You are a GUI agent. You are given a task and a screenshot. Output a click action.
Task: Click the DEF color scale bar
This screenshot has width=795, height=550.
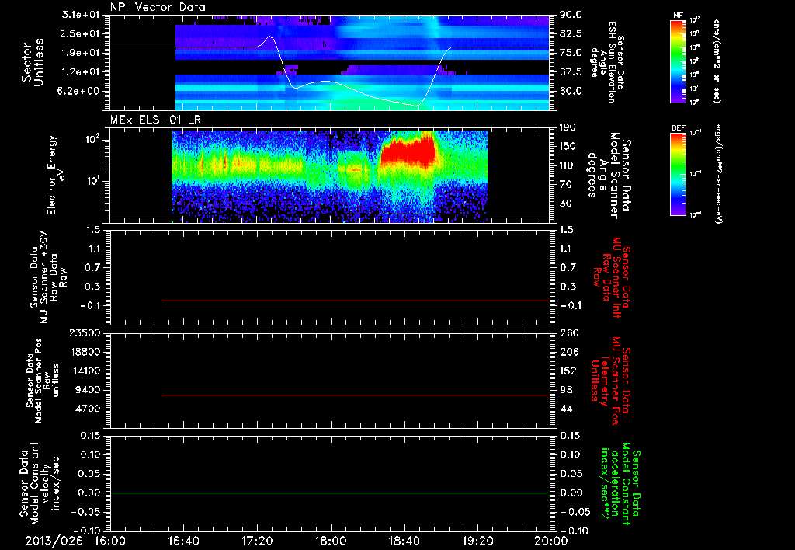click(x=678, y=174)
